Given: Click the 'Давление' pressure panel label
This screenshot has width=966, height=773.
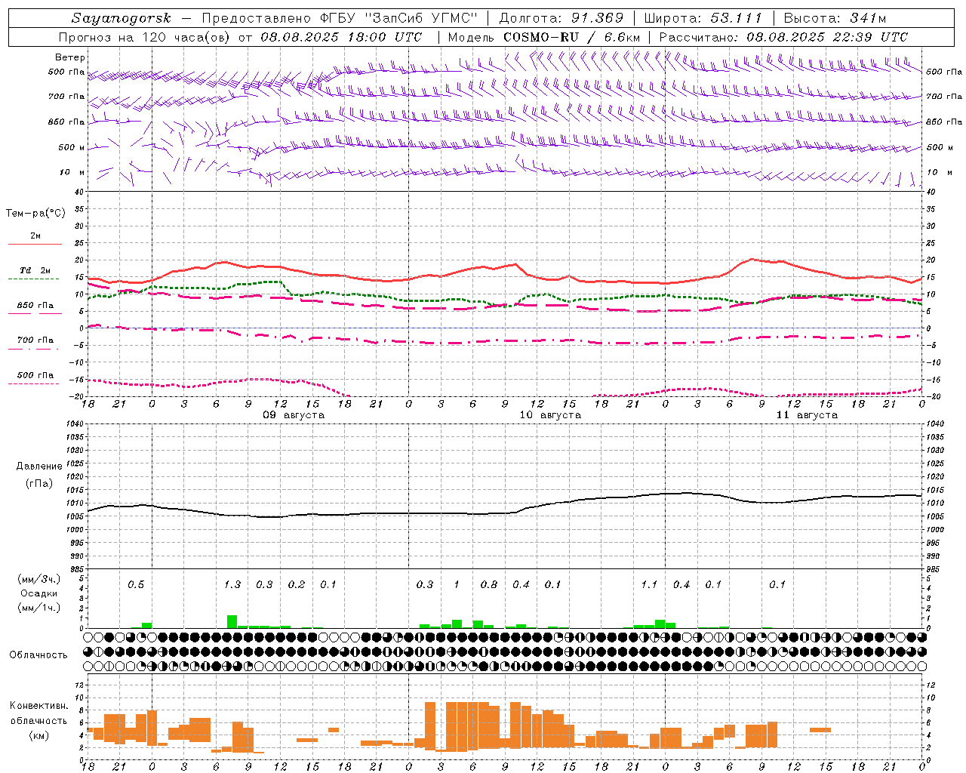Looking at the screenshot, I should click(39, 467).
